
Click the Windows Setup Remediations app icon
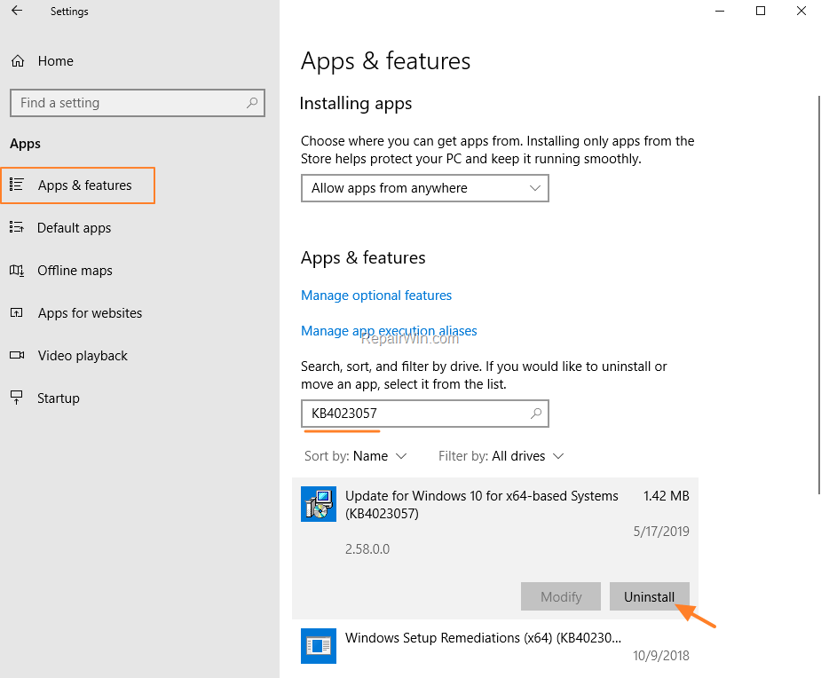coord(319,645)
